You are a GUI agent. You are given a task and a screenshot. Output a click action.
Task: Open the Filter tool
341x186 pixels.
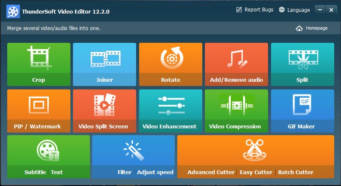coord(124,172)
